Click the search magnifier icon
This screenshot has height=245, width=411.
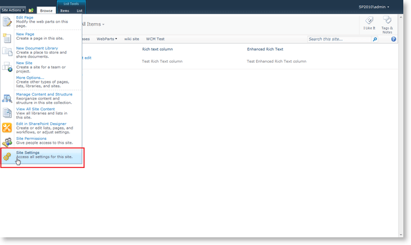(x=375, y=39)
